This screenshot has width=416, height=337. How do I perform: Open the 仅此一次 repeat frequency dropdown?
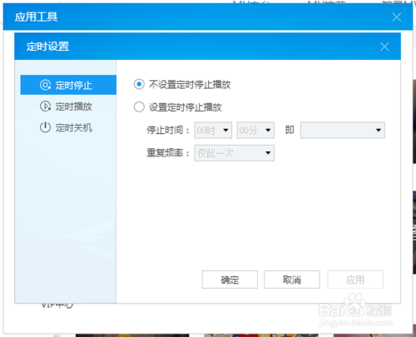[x=235, y=153]
